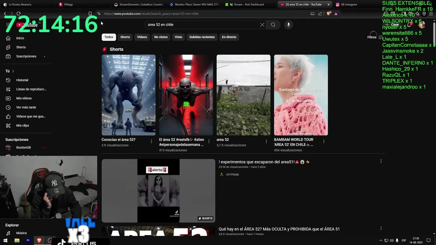436x245 pixels.
Task: Open Brave Shields lion icon
Action: [x=328, y=14]
